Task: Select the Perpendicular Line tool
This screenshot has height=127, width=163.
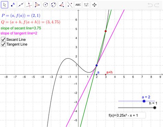Action: pyautogui.click(x=29, y=5)
